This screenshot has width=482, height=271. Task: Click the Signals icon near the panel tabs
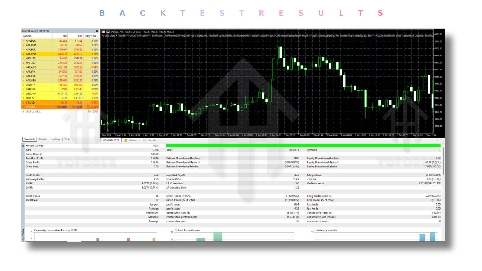point(144,140)
